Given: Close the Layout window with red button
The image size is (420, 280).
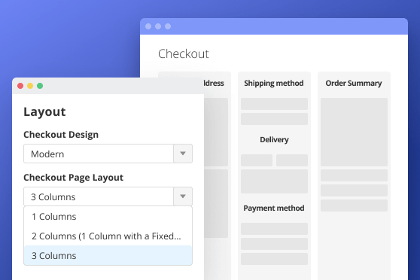Looking at the screenshot, I should [x=20, y=86].
